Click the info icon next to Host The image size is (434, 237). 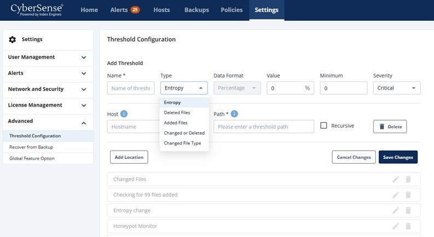point(124,114)
